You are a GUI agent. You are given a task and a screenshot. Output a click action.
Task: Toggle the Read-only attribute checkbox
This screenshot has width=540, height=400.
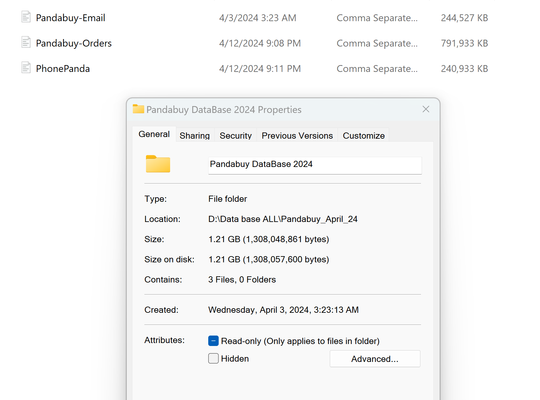pyautogui.click(x=213, y=341)
